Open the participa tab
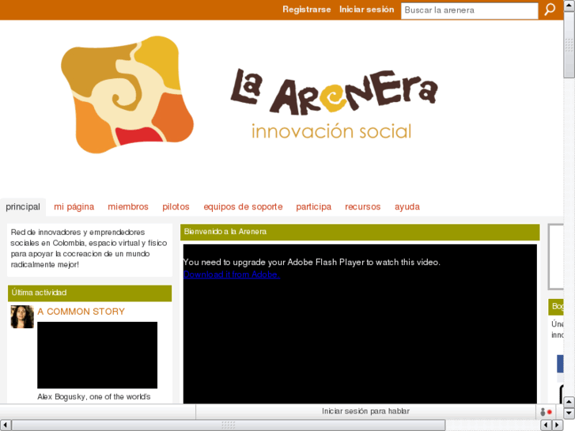The image size is (575, 431). point(313,207)
